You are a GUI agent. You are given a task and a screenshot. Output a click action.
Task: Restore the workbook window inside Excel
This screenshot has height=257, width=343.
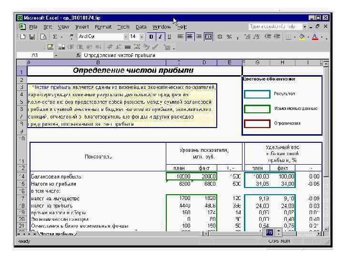[318, 27]
